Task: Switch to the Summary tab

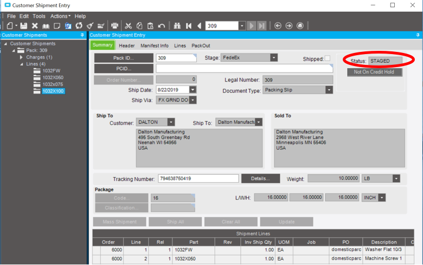Action: (102, 45)
